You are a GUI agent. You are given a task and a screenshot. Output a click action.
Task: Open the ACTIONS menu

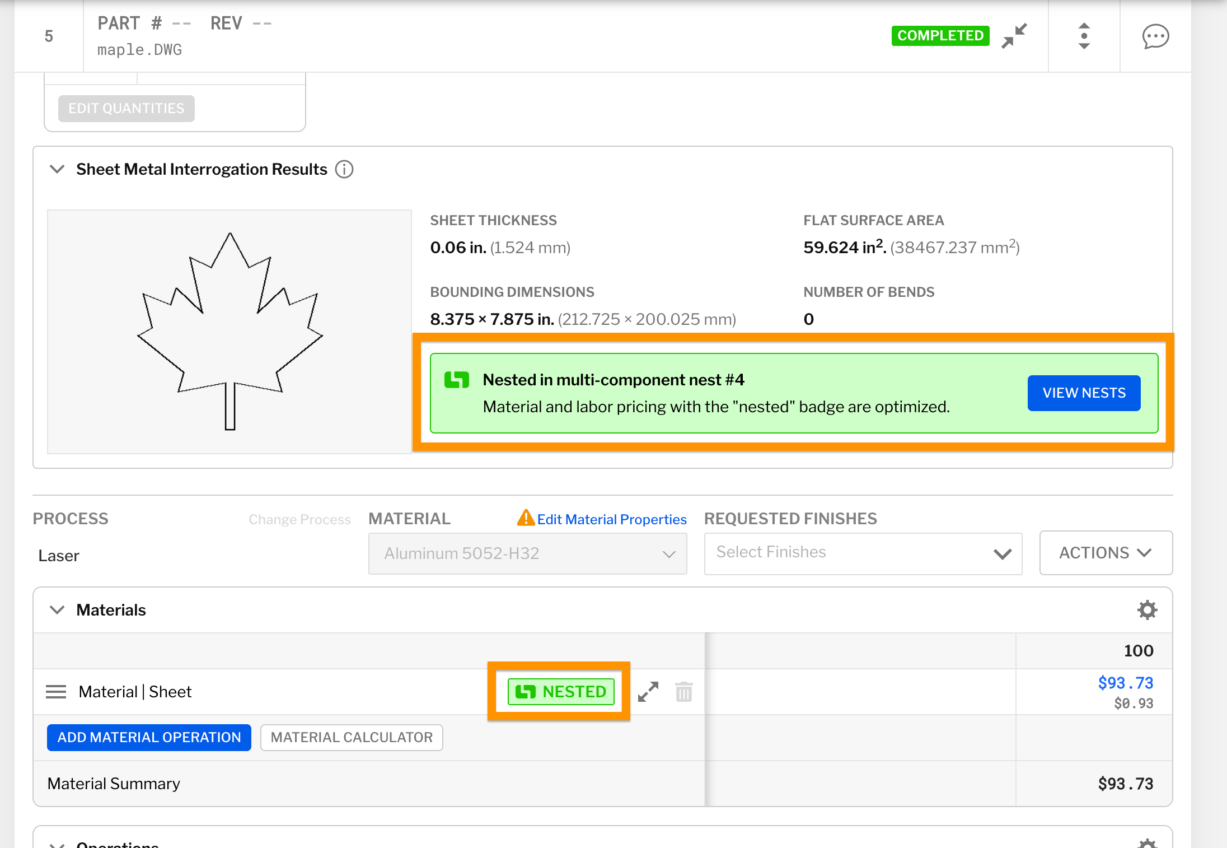[x=1106, y=553]
